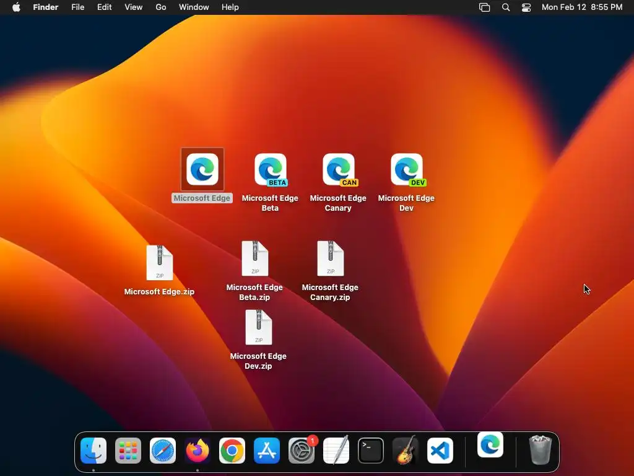Click the 'Microsoft Edge.zip' file name label

pos(159,291)
